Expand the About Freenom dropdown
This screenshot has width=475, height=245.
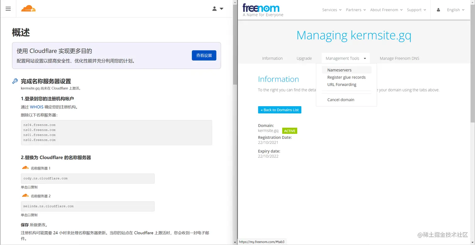tap(386, 10)
